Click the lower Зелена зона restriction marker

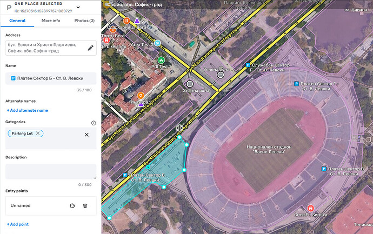(x=190, y=84)
